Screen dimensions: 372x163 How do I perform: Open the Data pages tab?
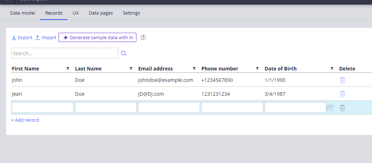[x=101, y=13]
